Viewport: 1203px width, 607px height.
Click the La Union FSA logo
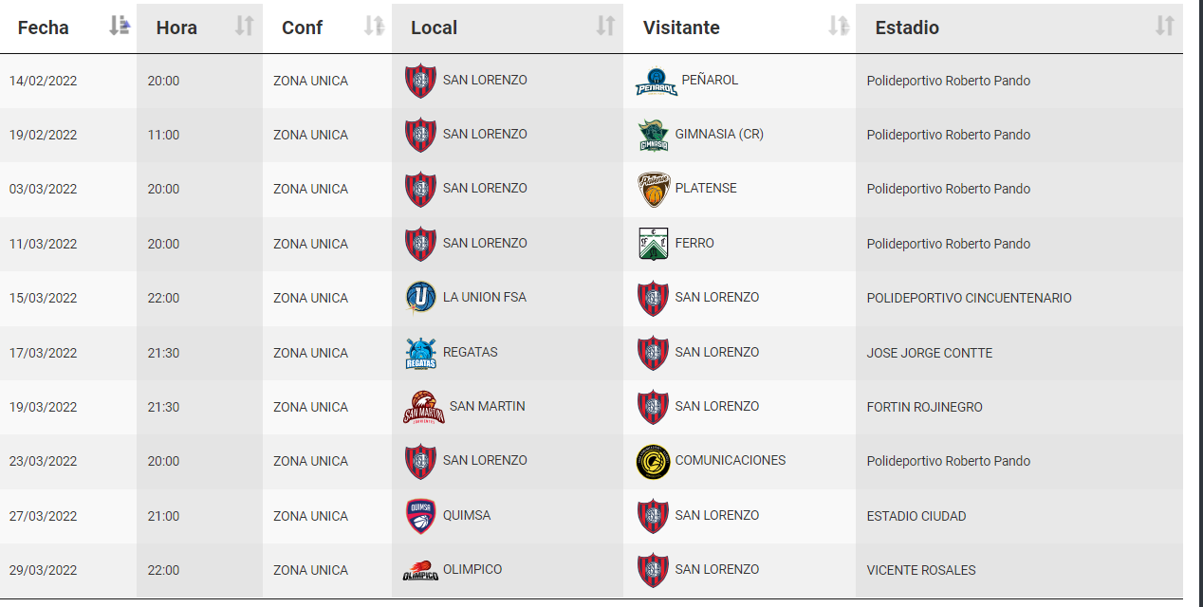click(420, 298)
